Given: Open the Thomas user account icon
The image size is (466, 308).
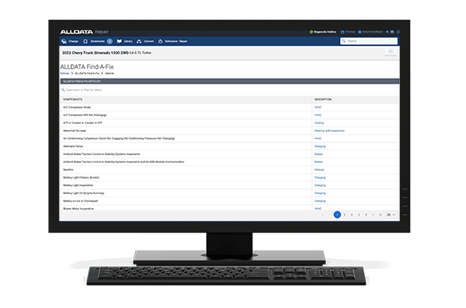Looking at the screenshot, I should coord(342,32).
